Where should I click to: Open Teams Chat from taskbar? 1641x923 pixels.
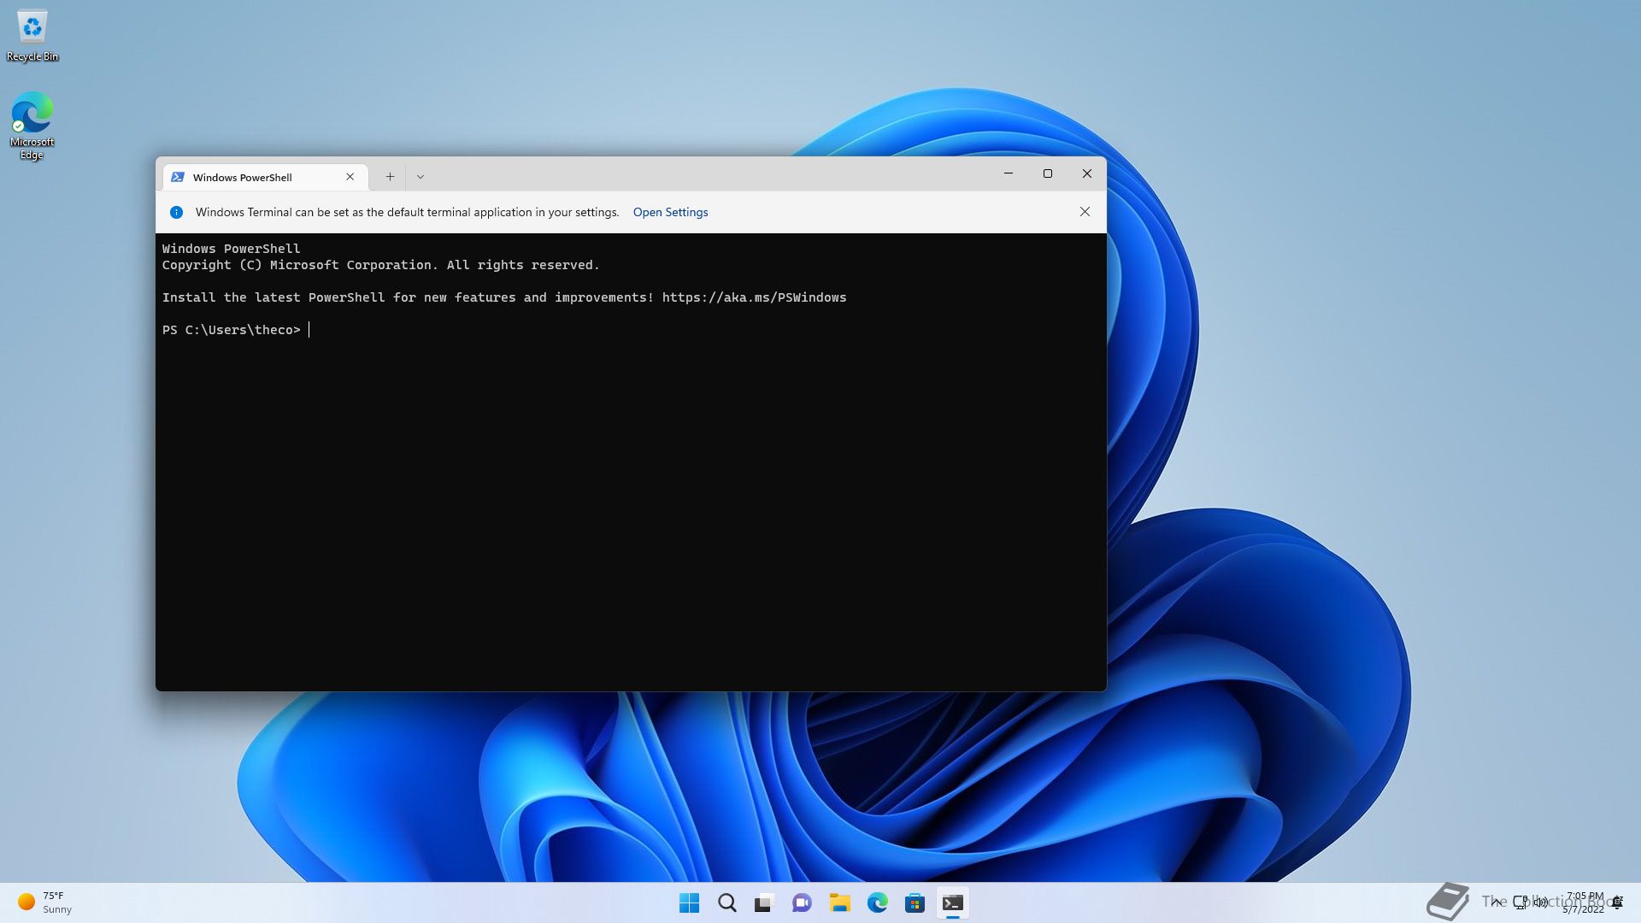click(802, 903)
